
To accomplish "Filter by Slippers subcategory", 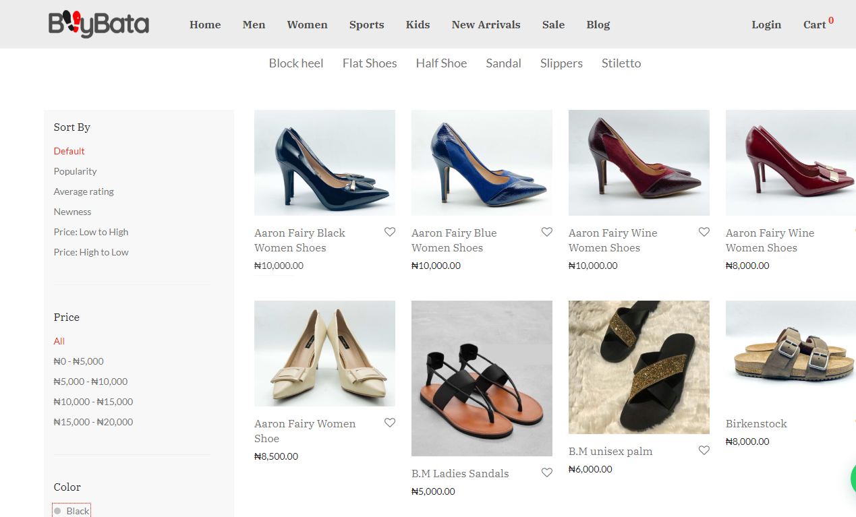I will tap(561, 63).
